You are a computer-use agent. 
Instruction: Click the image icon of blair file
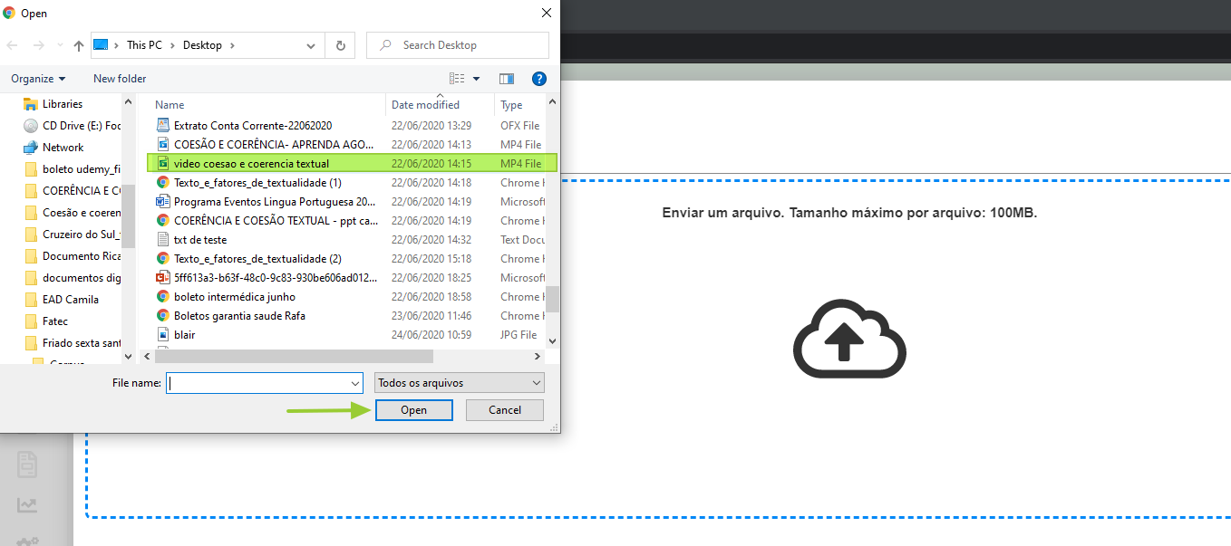(x=163, y=335)
